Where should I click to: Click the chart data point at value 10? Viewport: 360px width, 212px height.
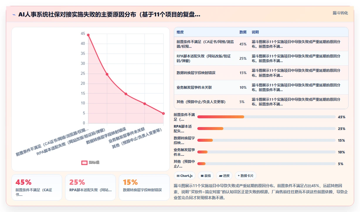145,104
